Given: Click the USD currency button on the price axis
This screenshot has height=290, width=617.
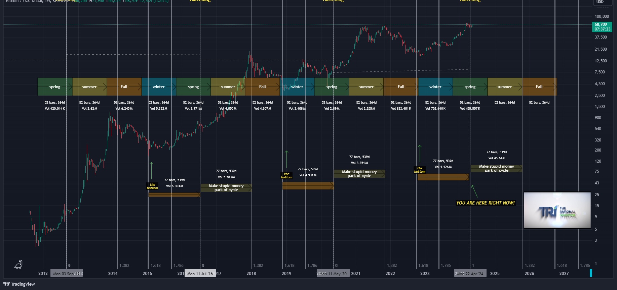Looking at the screenshot, I should [x=601, y=2].
